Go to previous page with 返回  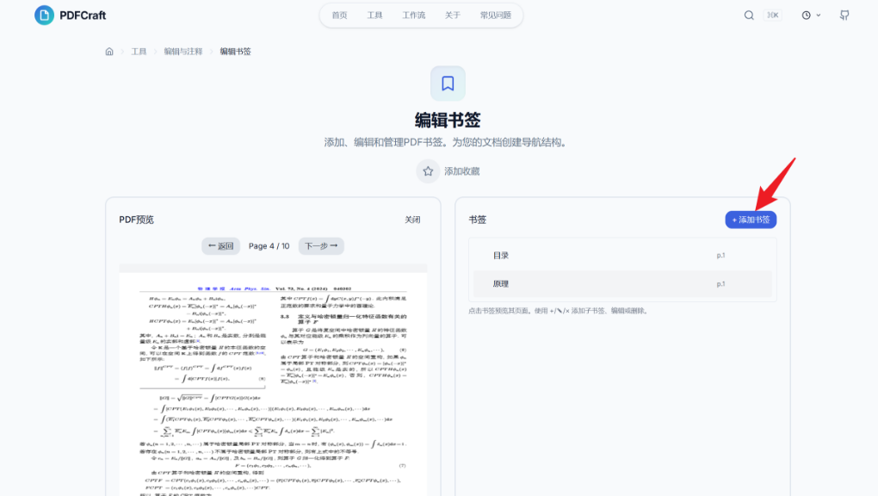click(x=220, y=246)
